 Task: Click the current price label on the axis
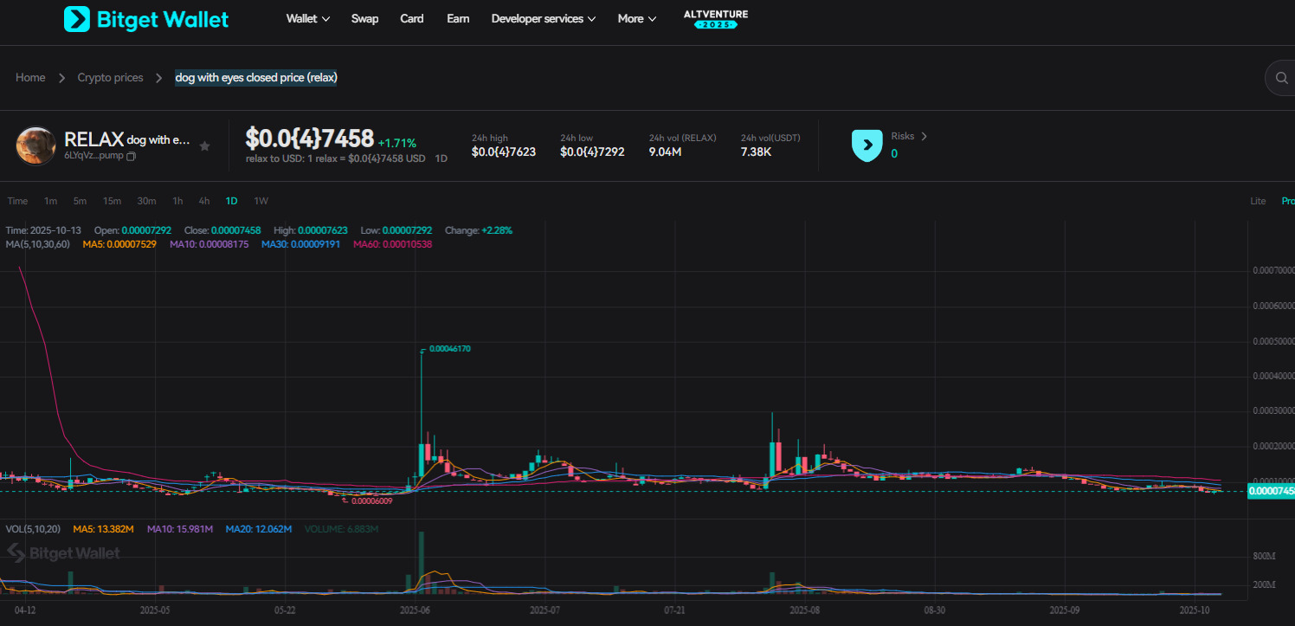click(x=1270, y=491)
